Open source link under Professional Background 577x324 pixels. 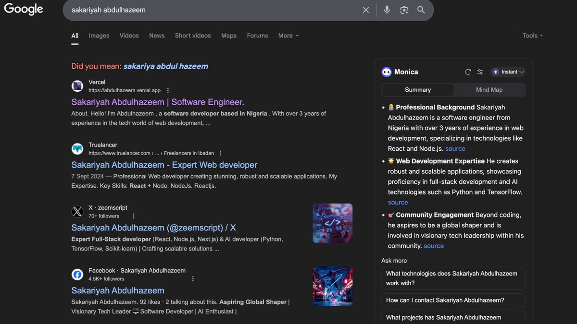[x=455, y=149]
